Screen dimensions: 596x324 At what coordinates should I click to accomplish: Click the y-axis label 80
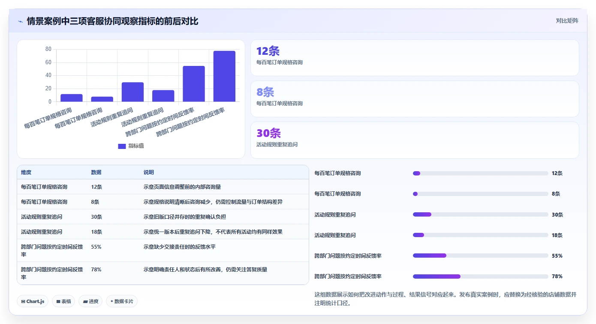(x=48, y=49)
